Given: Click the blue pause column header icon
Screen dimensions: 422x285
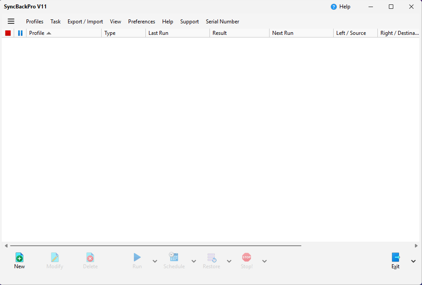Looking at the screenshot, I should click(20, 33).
